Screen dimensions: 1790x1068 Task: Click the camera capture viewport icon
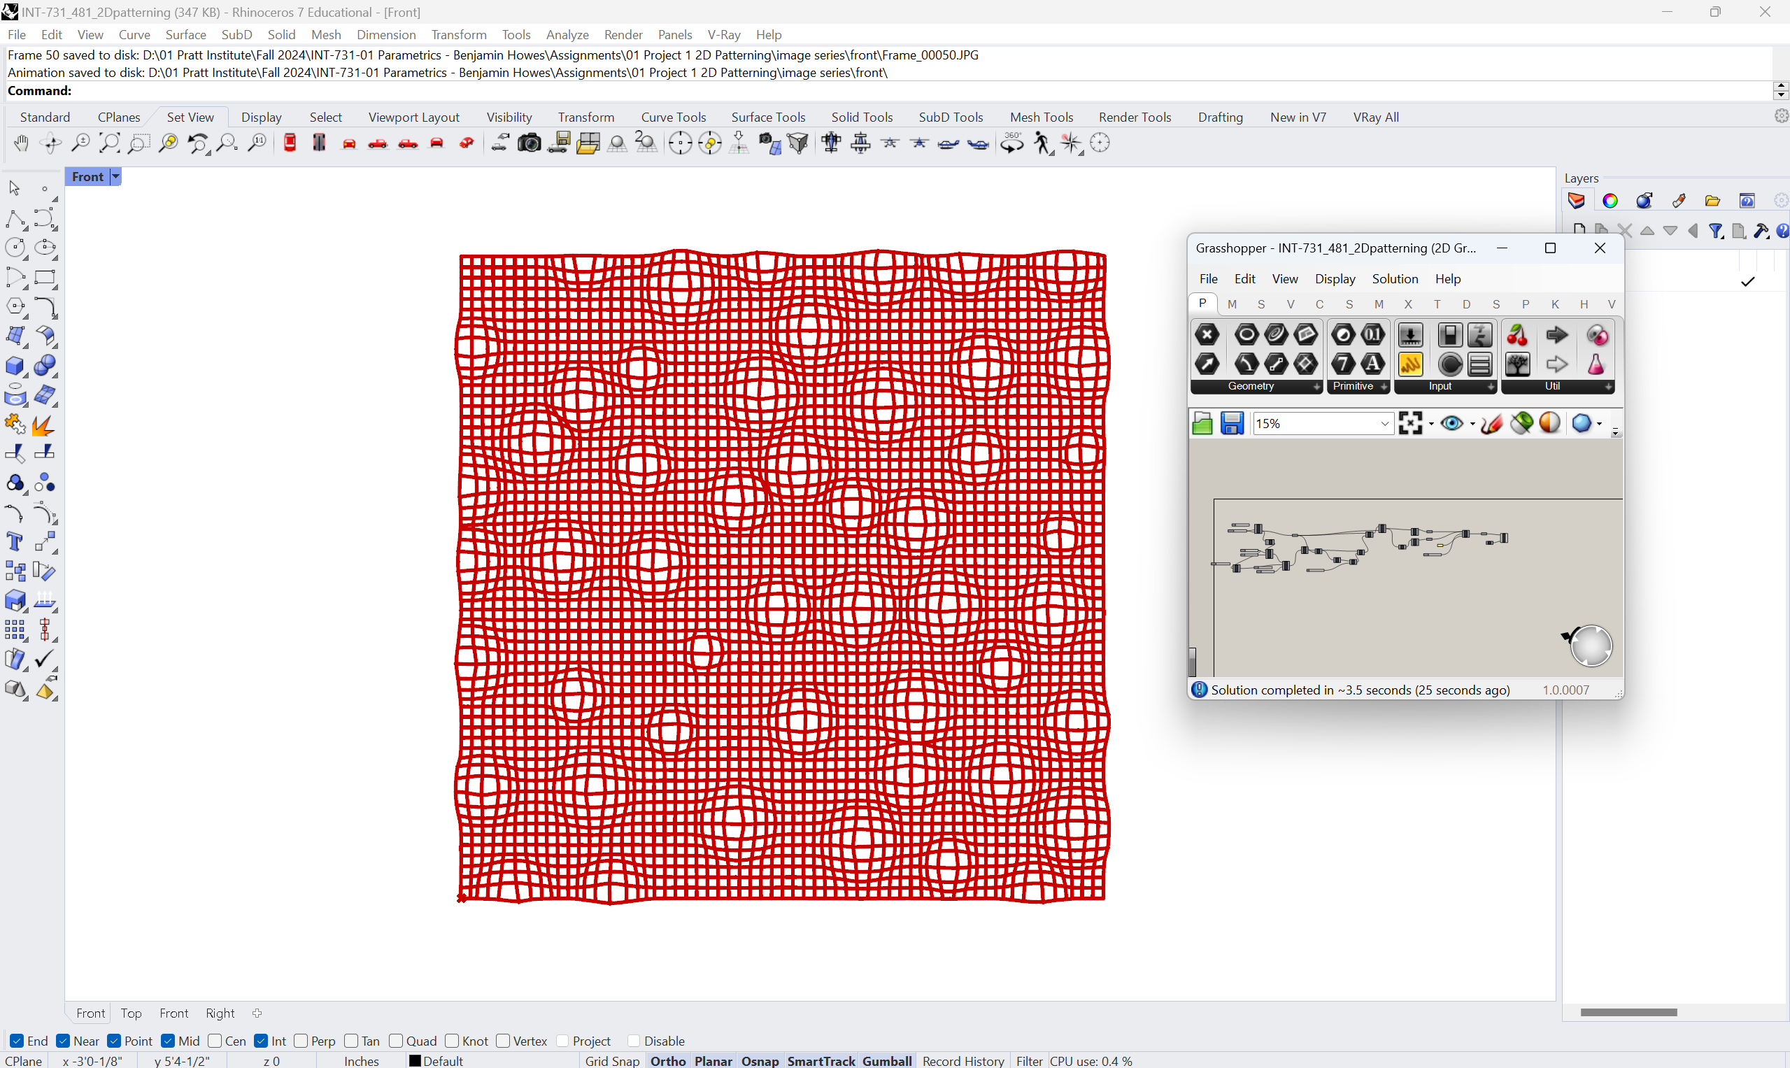click(529, 143)
